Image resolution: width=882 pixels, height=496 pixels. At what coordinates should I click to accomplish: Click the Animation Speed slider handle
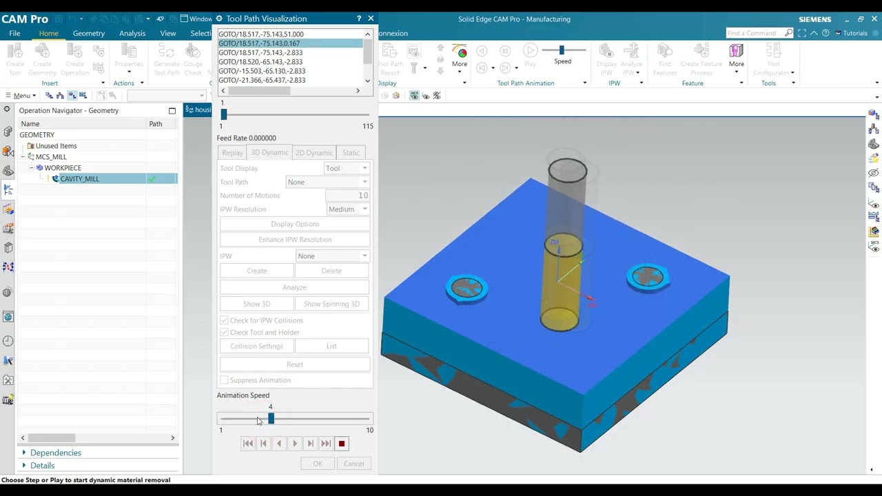271,419
